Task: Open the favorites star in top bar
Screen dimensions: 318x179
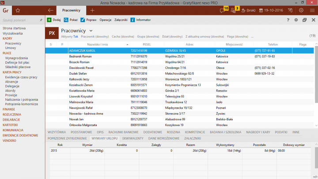Action: pos(18,10)
